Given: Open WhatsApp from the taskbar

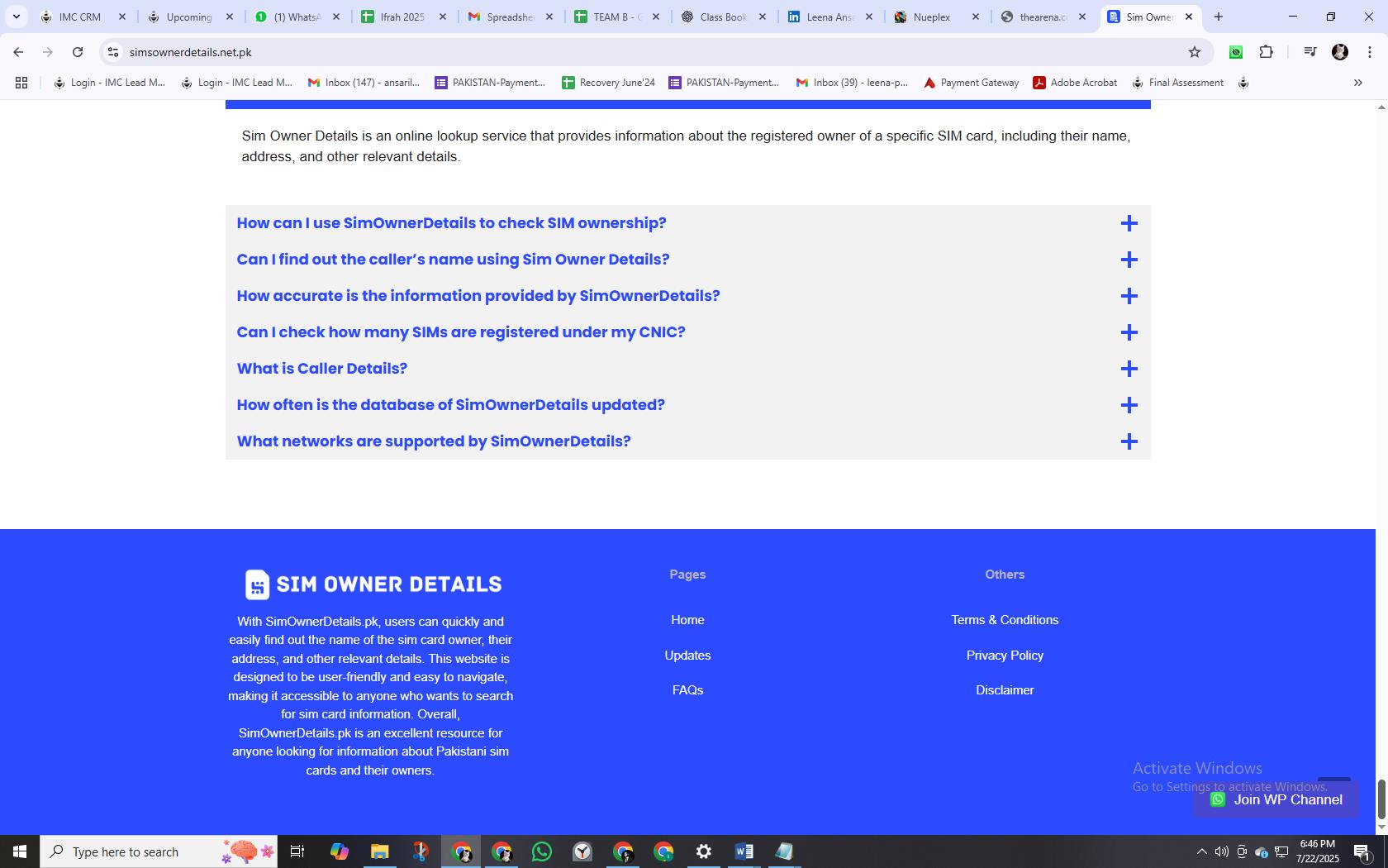Looking at the screenshot, I should click(542, 851).
